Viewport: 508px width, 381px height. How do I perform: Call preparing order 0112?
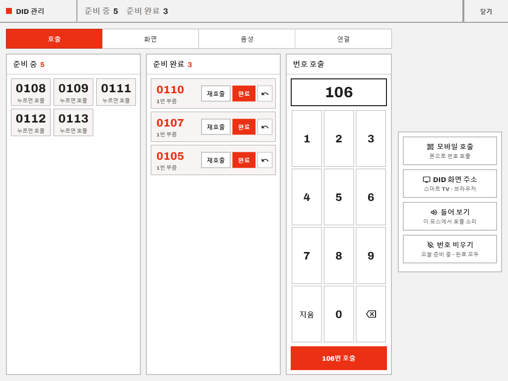pyautogui.click(x=31, y=123)
